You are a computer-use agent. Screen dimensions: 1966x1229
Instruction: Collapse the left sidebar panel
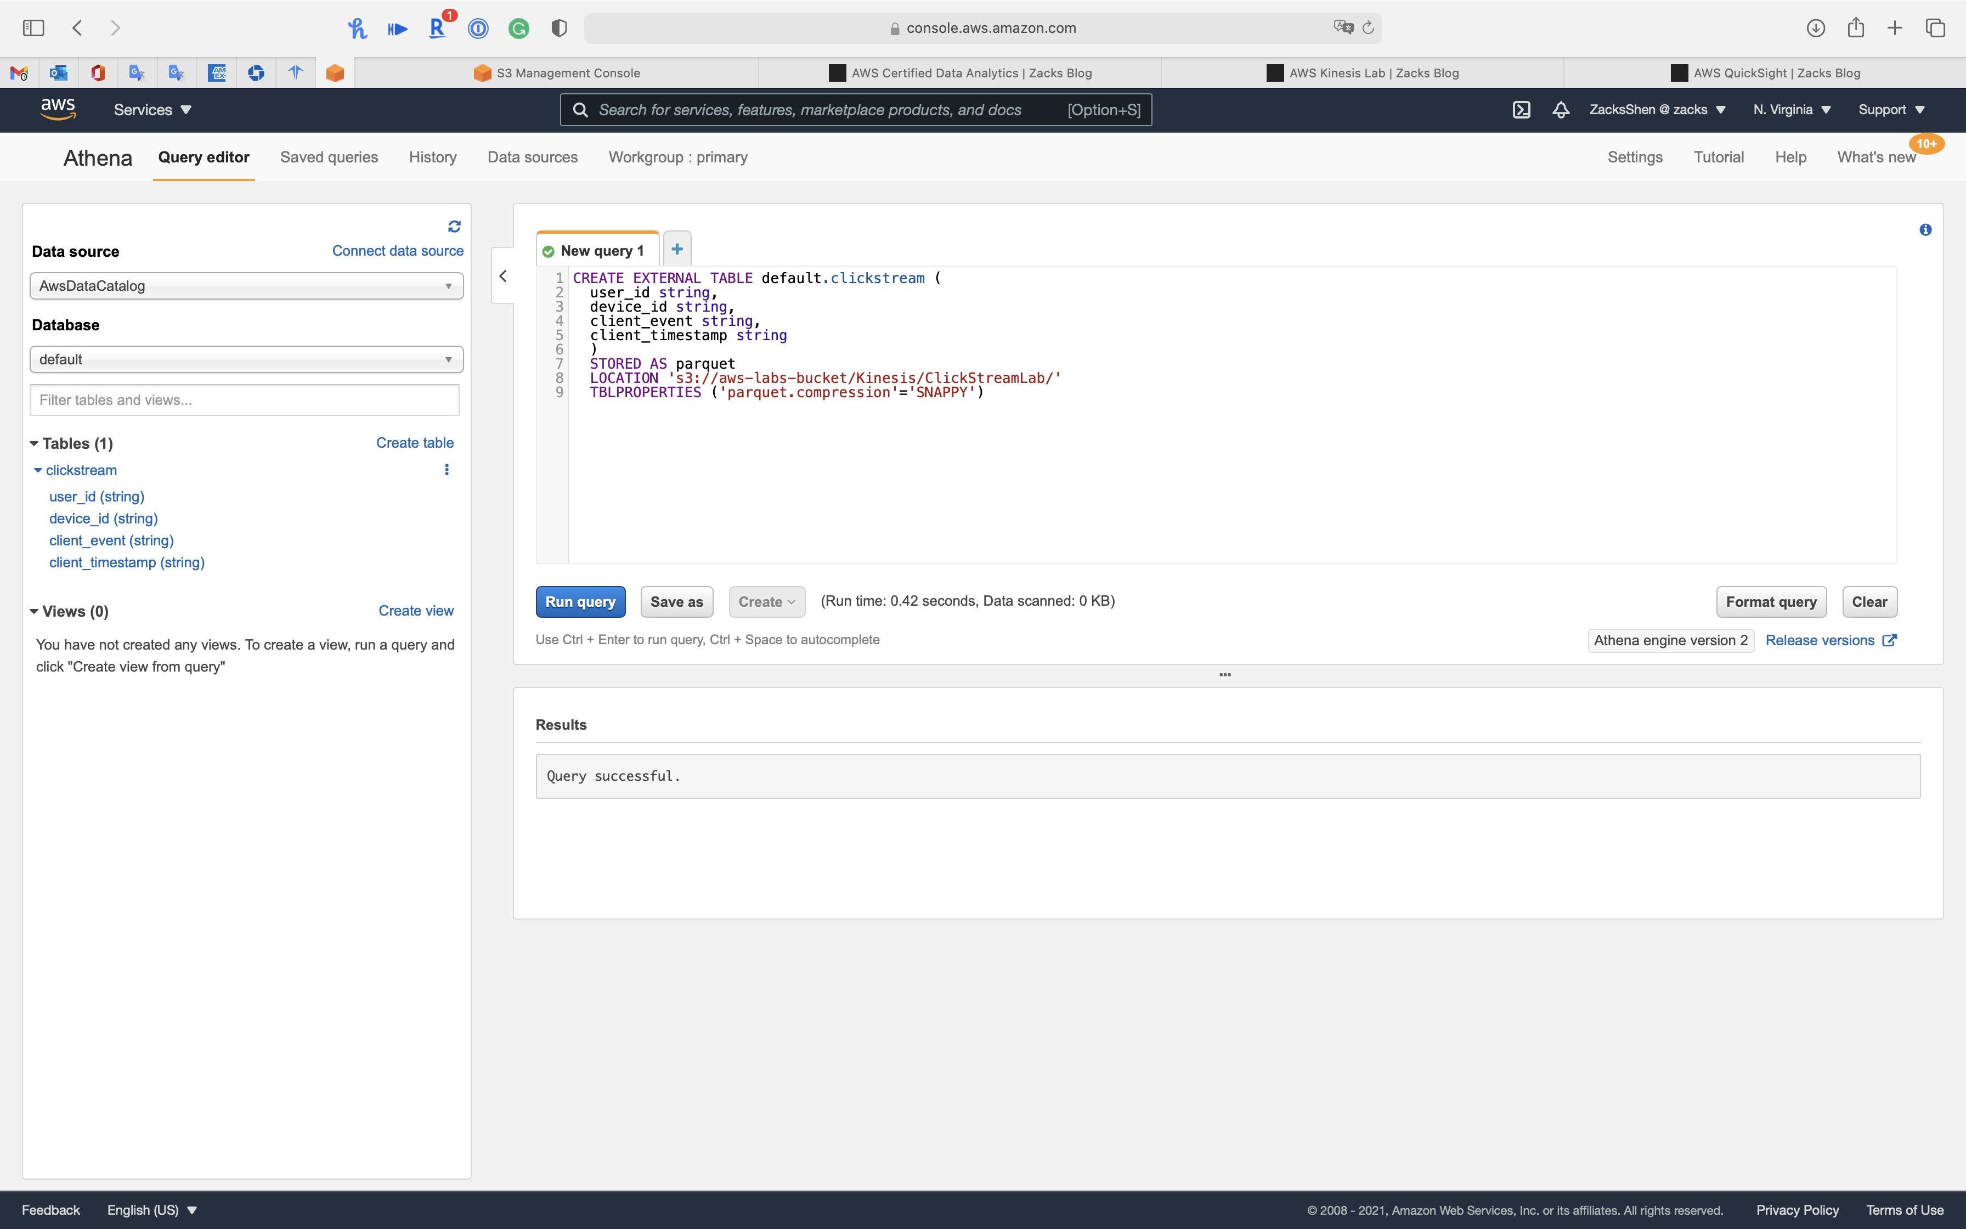(x=503, y=277)
